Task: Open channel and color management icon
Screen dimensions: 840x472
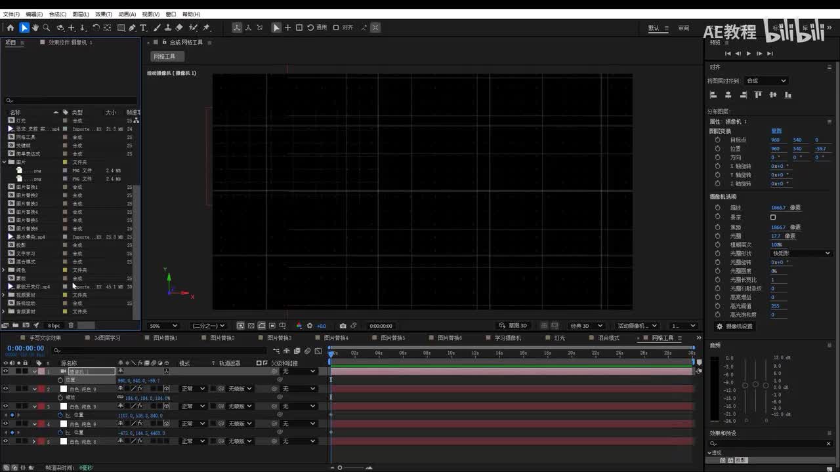Action: pyautogui.click(x=299, y=326)
